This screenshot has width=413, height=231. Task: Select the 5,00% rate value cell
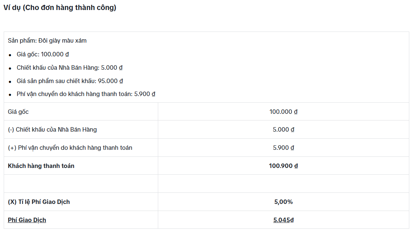coord(283,202)
